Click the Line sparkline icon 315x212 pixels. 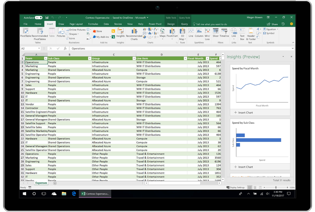click(x=191, y=33)
